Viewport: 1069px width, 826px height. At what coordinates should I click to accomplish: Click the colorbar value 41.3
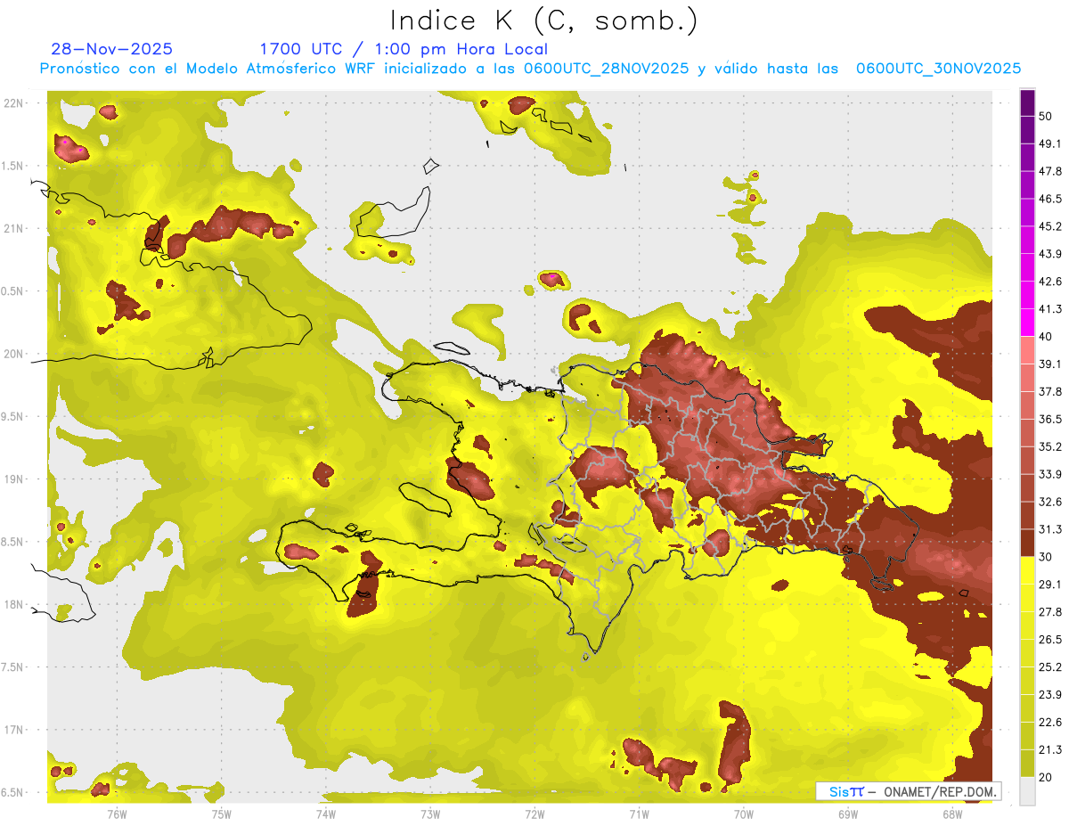coord(1050,309)
